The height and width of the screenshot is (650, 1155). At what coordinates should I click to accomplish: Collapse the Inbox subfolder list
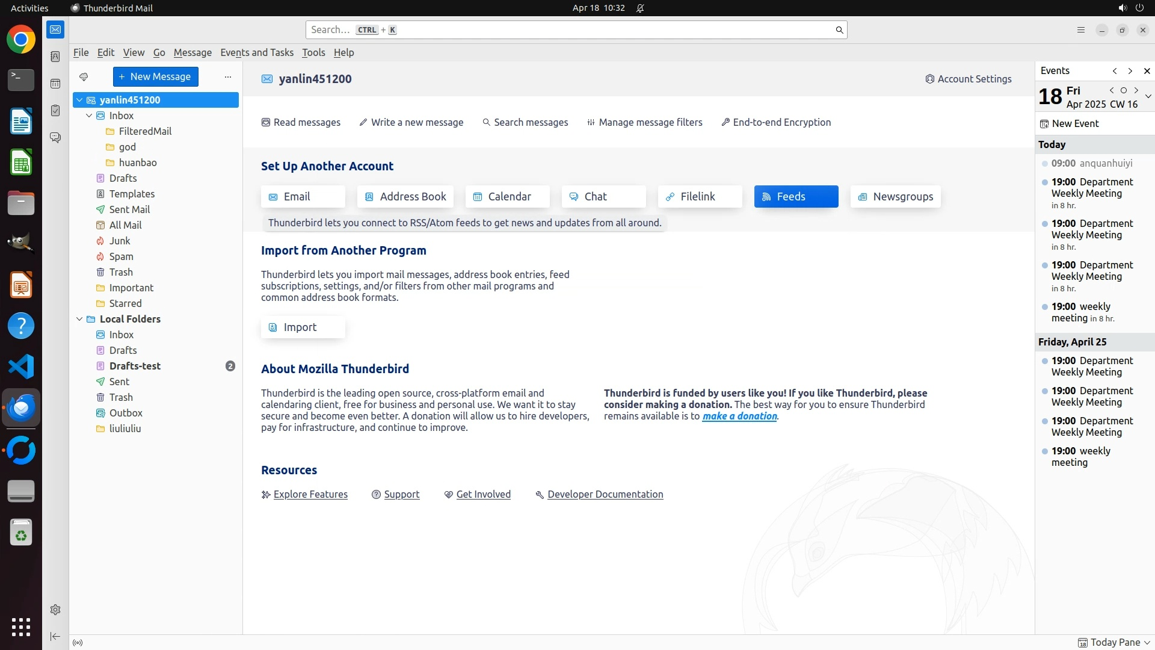coord(89,116)
